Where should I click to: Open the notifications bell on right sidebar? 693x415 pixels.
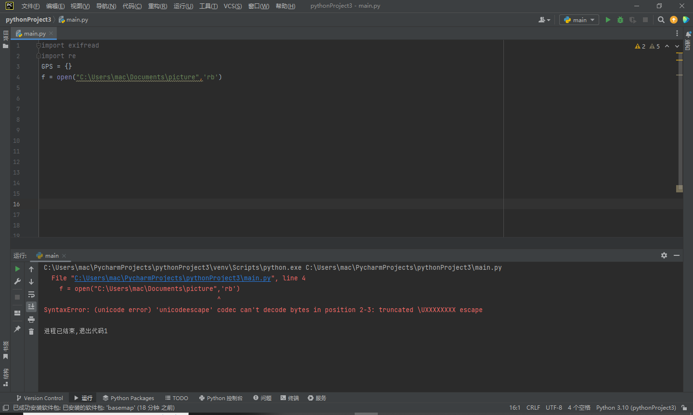[x=688, y=35]
